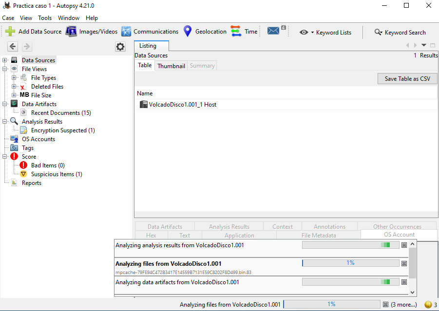
Task: Expand the Deleted Files node
Action: coord(14,87)
